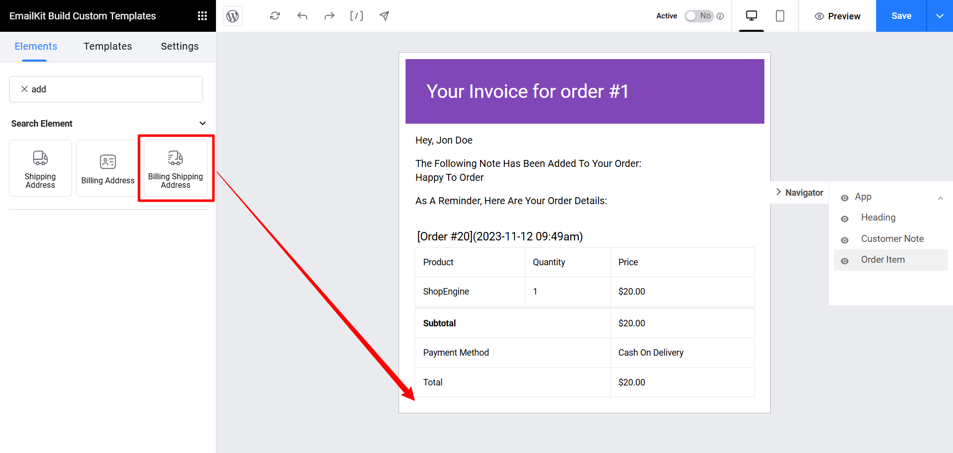The height and width of the screenshot is (453, 953).
Task: Hide the Heading layer in Navigator
Action: coord(844,219)
